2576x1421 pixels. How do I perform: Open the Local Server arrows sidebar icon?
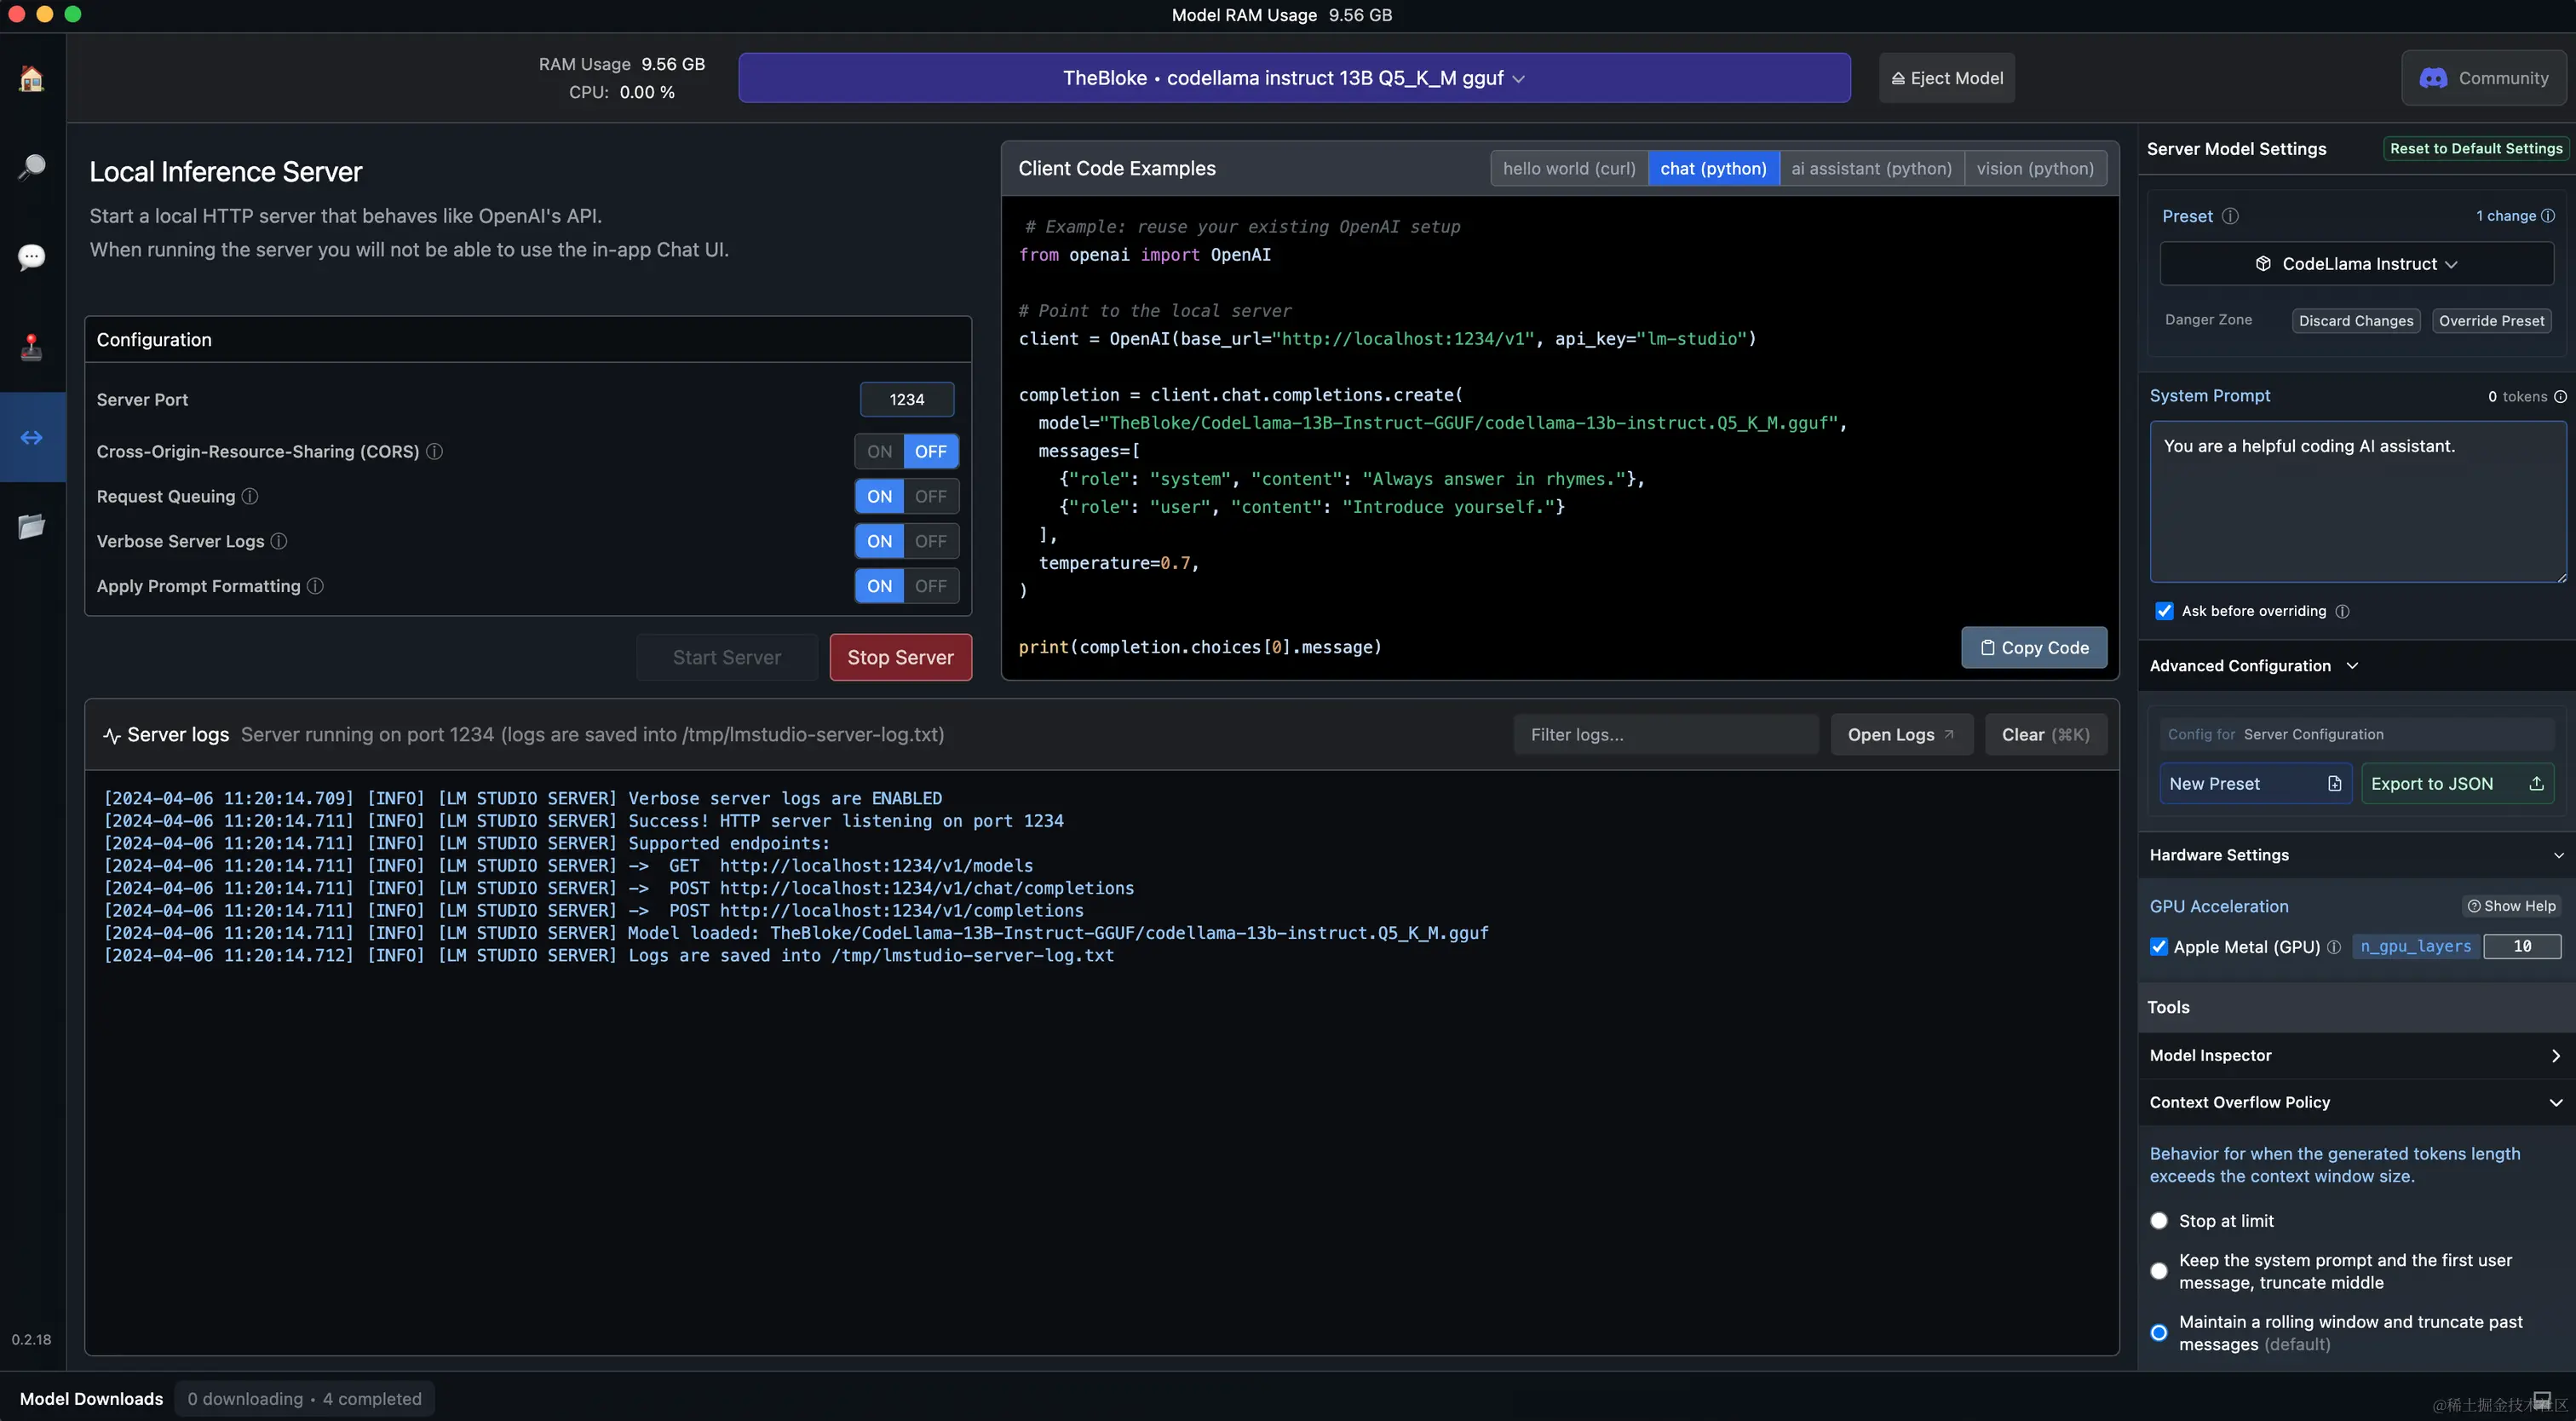[x=32, y=437]
